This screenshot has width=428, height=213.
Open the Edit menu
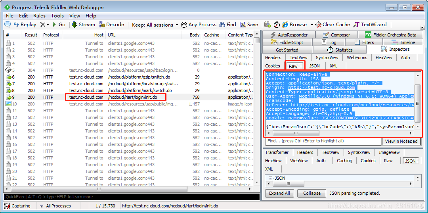tap(23, 16)
